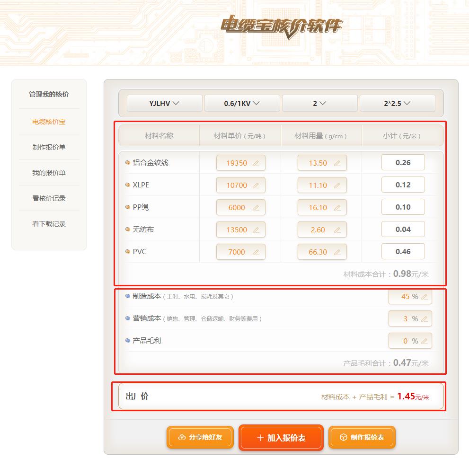Viewport: 469px width, 468px height.
Task: Click the 制作报价表 button
Action: pos(362,437)
